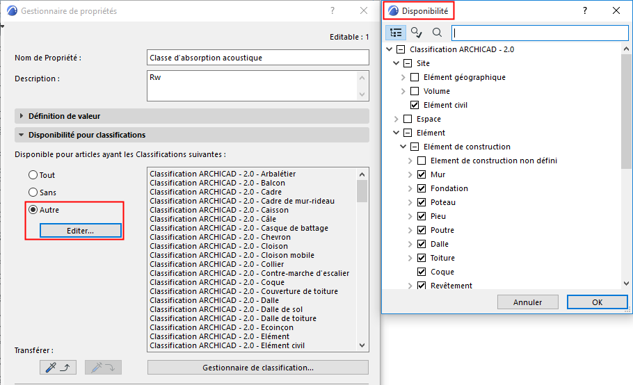
Task: Uncheck the Toiture checkbox
Action: tap(422, 258)
